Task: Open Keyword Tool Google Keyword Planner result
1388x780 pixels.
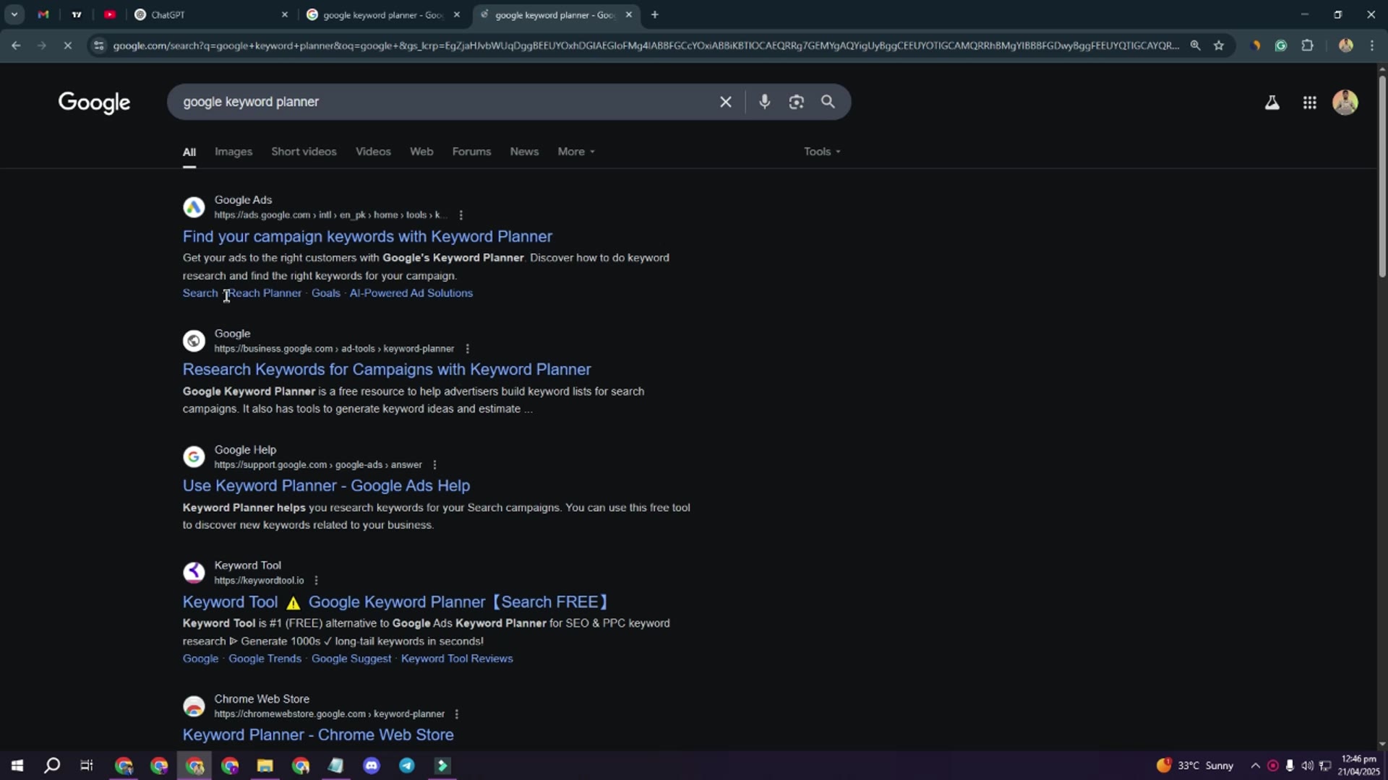Action: pos(396,602)
